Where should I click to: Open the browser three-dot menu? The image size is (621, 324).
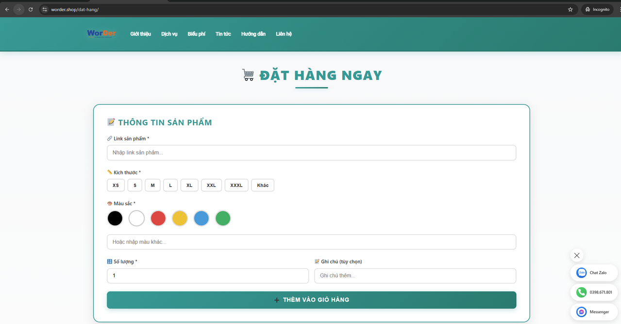[x=620, y=9]
